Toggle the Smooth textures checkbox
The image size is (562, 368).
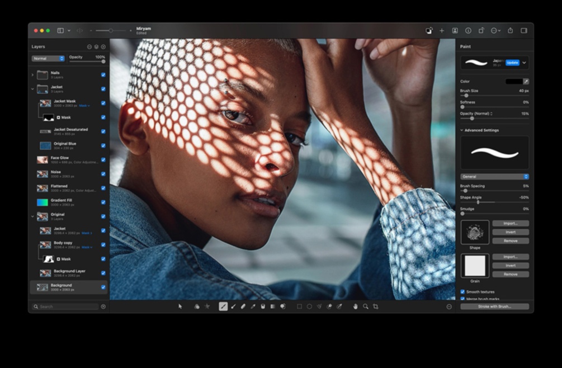(462, 292)
